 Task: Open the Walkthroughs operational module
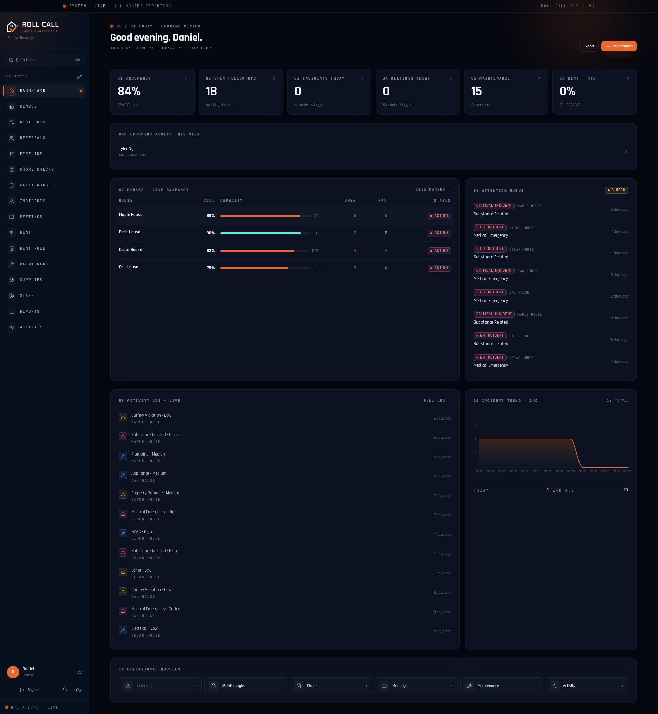pyautogui.click(x=245, y=686)
